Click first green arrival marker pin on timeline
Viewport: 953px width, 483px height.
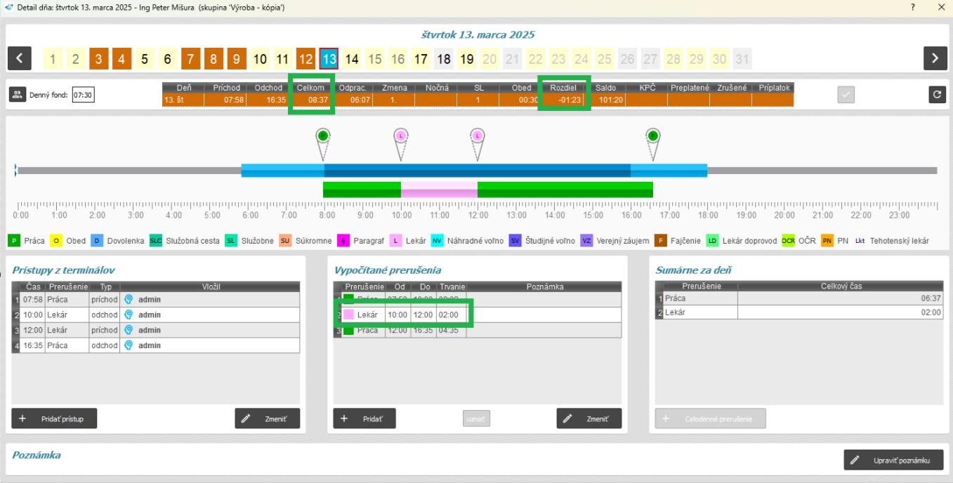[323, 136]
